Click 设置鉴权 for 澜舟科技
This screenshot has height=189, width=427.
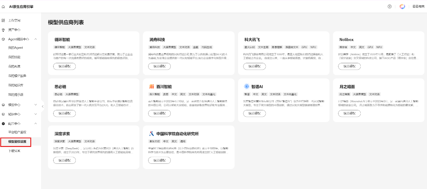pos(159,66)
